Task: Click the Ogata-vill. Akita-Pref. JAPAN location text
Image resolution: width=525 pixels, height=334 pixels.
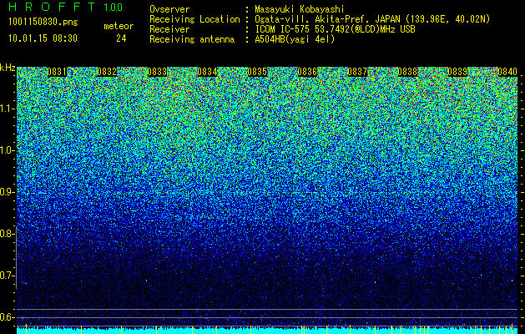Action: (372, 19)
